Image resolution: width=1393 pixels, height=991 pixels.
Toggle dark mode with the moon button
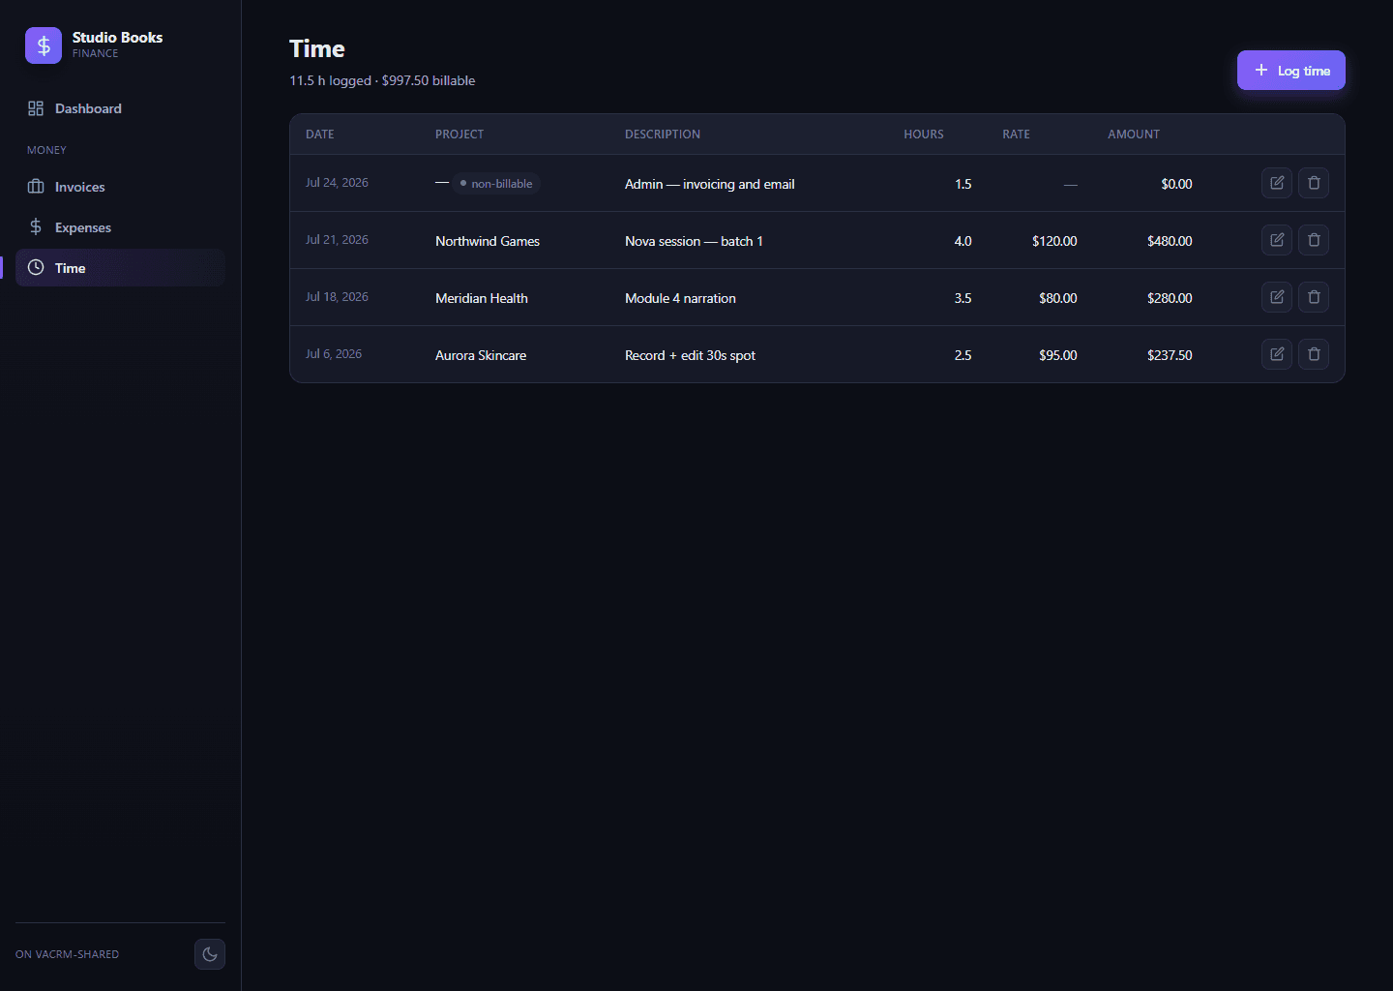(x=210, y=954)
